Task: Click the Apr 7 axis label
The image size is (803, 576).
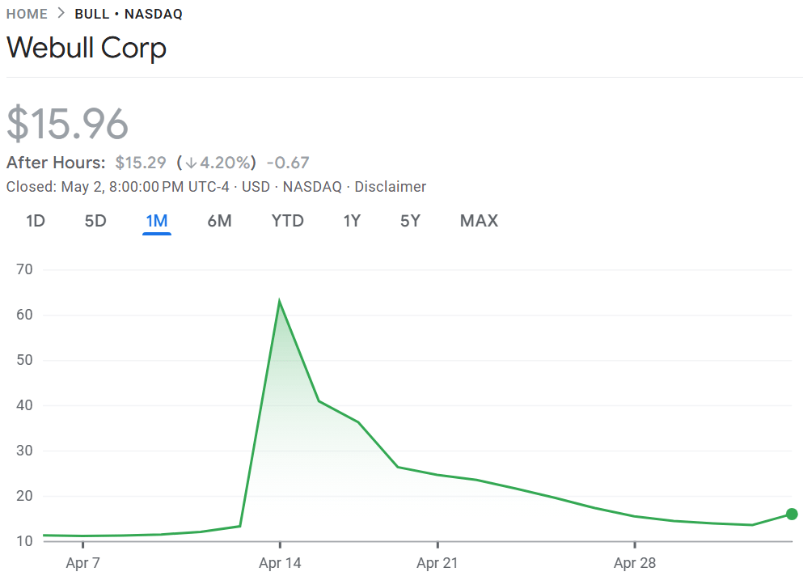Action: click(x=83, y=563)
